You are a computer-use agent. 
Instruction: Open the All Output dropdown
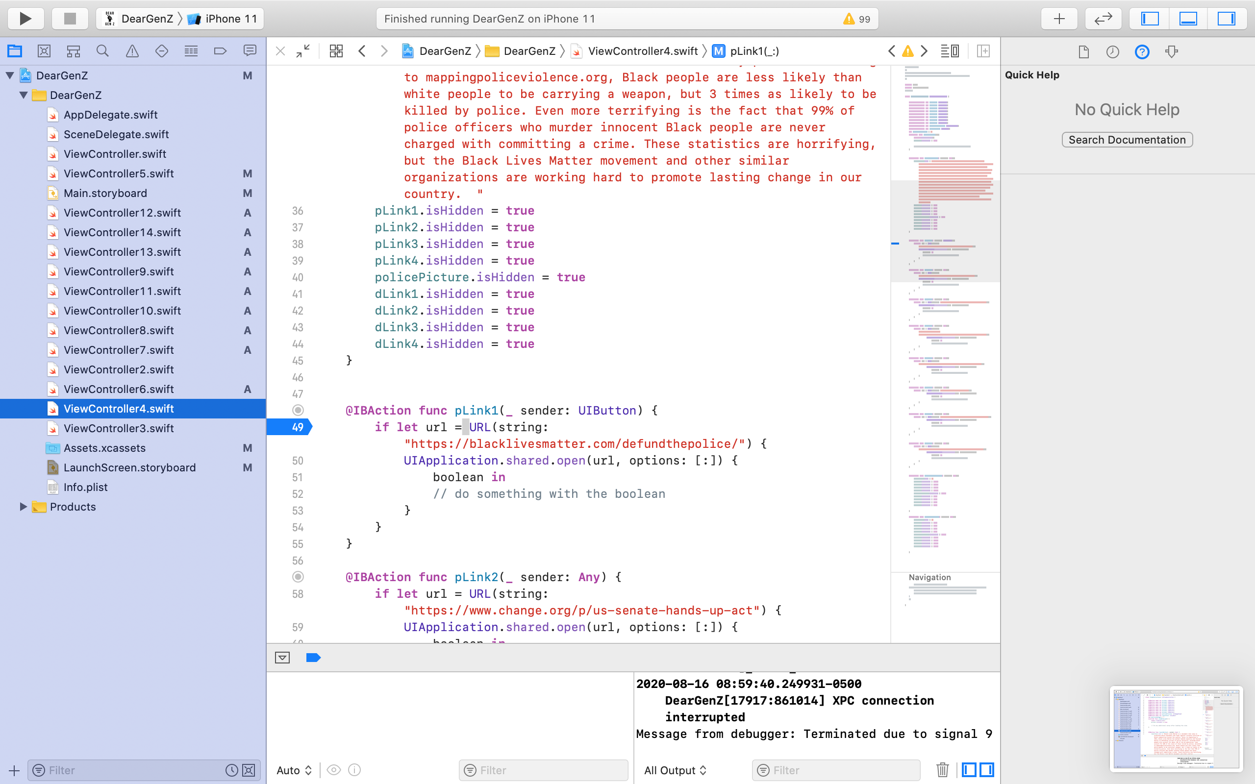click(675, 770)
